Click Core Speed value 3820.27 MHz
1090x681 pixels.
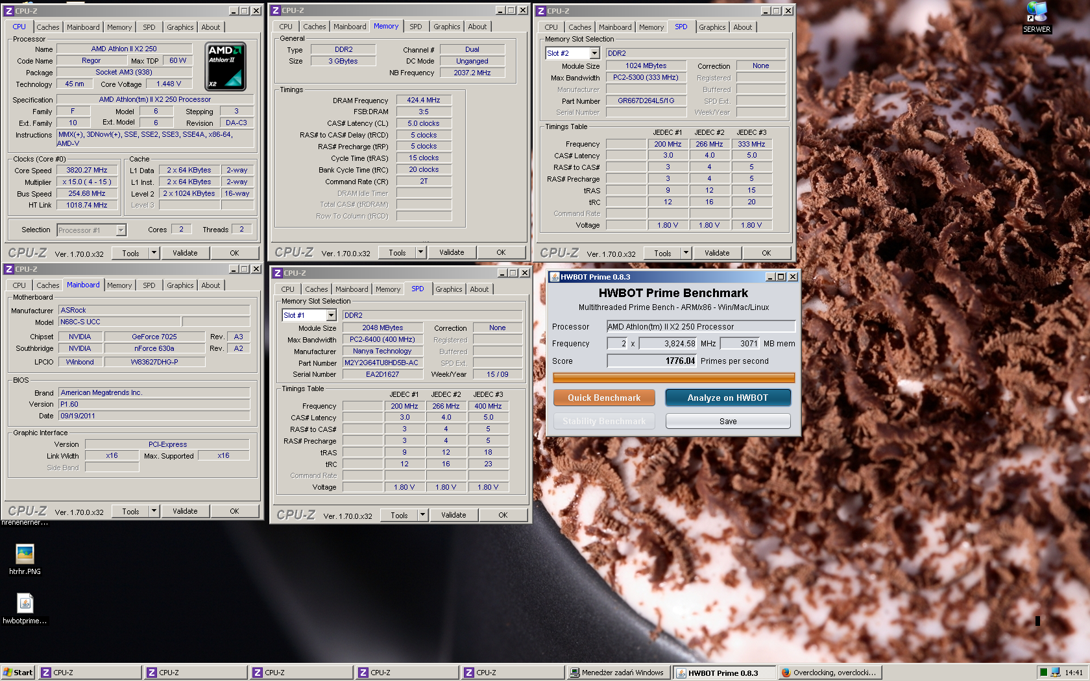(x=87, y=171)
